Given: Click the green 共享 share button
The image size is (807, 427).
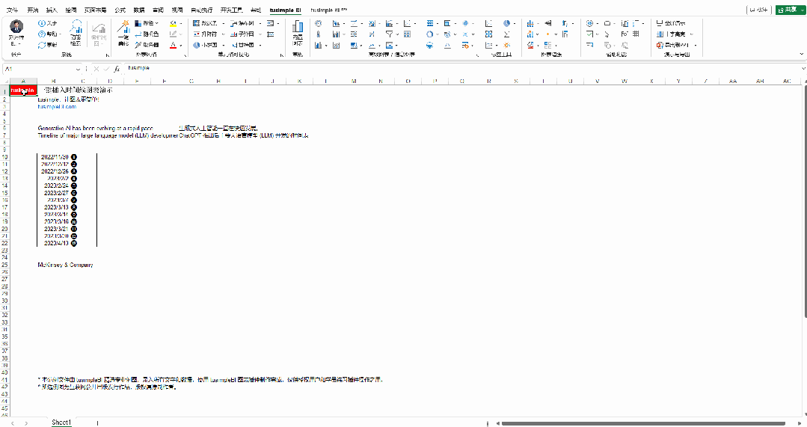Looking at the screenshot, I should tap(789, 10).
